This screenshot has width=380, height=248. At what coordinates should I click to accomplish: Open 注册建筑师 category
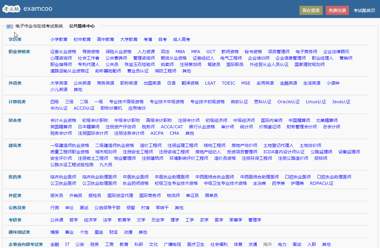152,158
